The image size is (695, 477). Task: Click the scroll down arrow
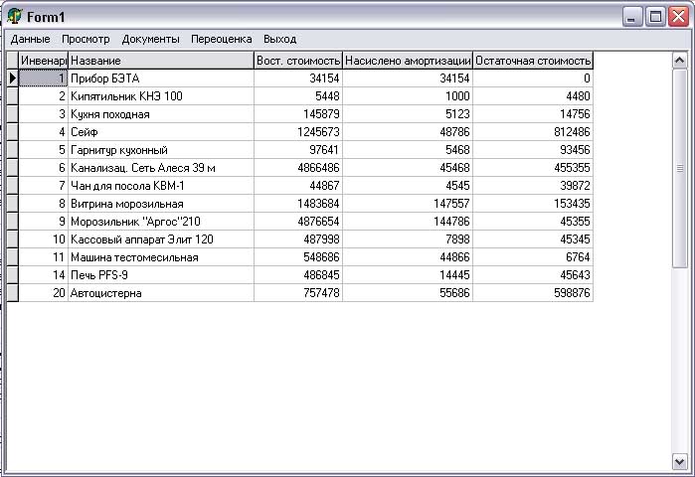tap(680, 461)
